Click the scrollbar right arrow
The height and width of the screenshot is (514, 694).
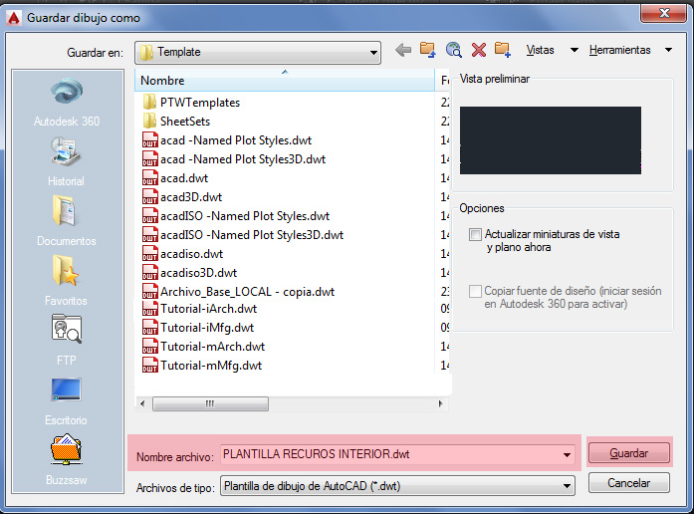(x=440, y=403)
